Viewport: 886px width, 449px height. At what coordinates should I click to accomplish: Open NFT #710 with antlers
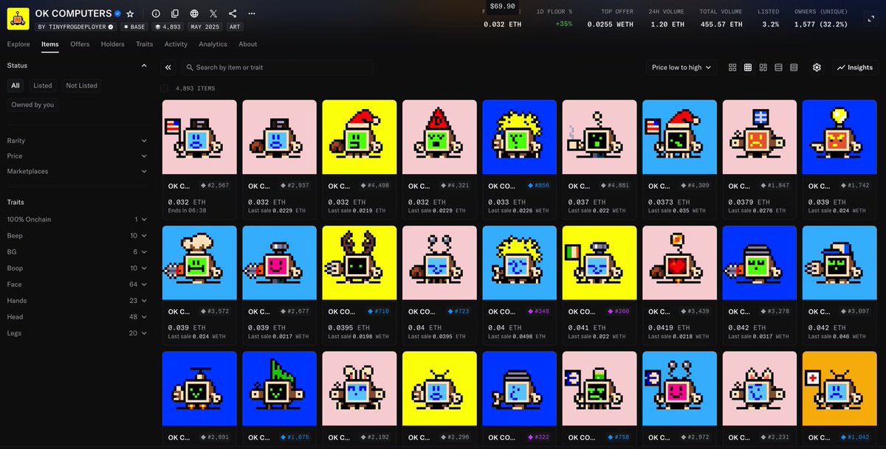tap(360, 263)
